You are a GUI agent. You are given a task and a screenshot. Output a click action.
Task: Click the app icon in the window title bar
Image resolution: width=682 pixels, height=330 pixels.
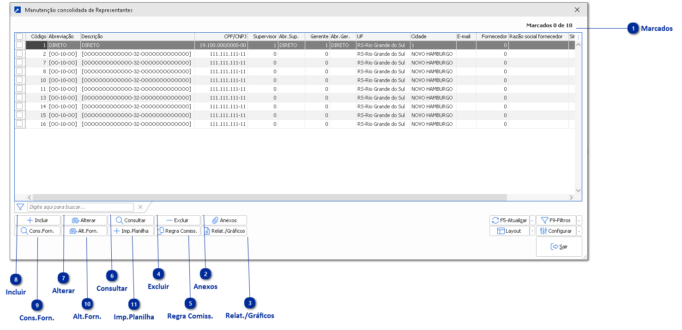click(x=18, y=10)
